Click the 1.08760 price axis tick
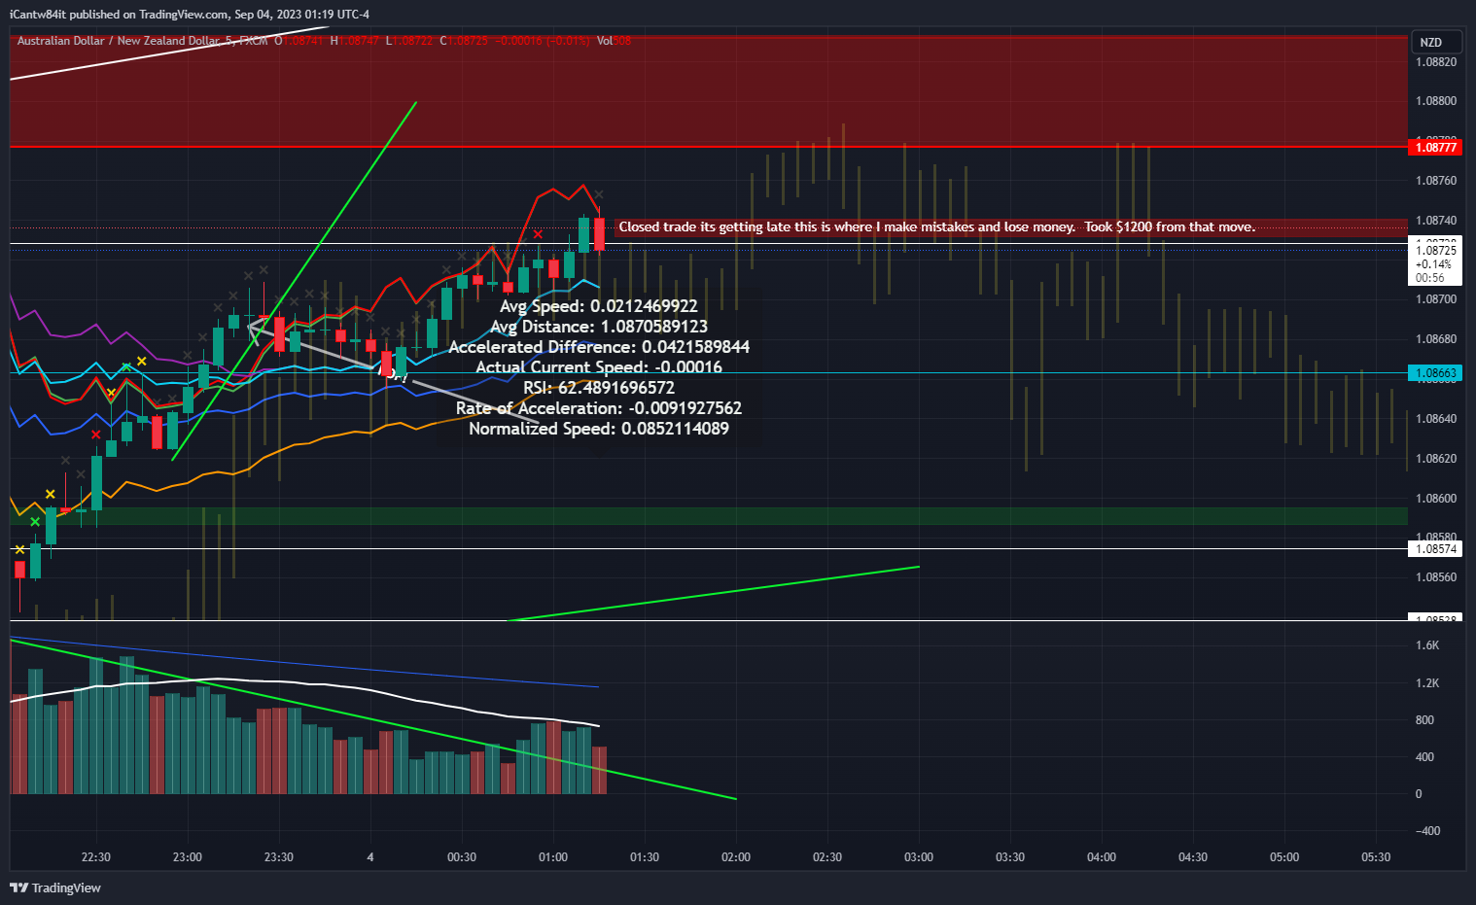The height and width of the screenshot is (905, 1476). click(1436, 181)
